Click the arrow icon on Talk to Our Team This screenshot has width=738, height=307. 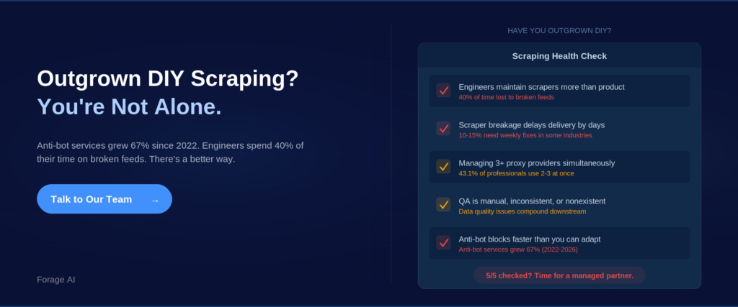[x=155, y=200]
